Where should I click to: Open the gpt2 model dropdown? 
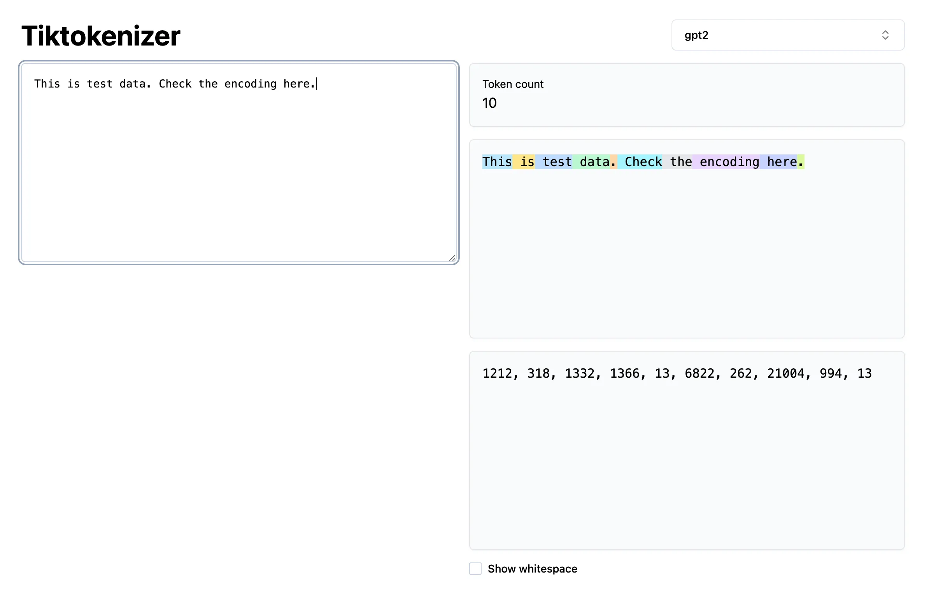point(787,35)
